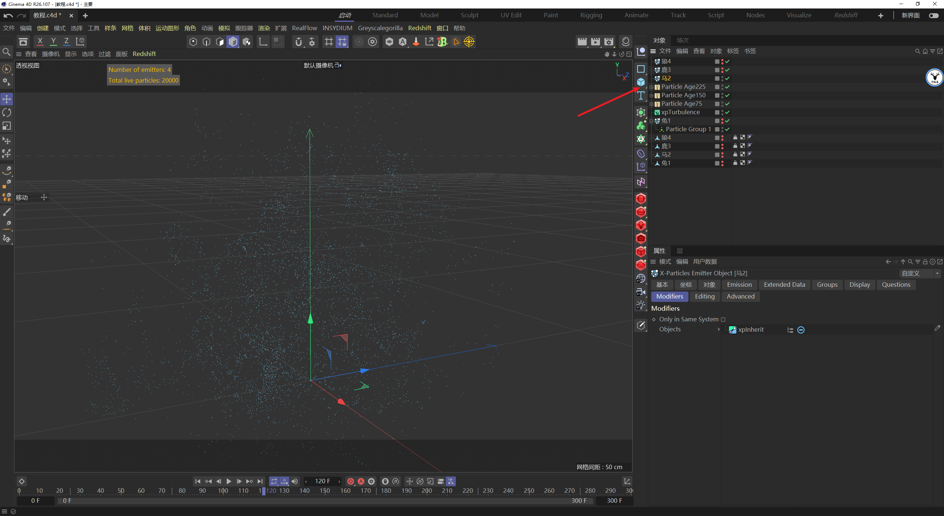
Task: Select the Scale tool in left toolbar
Action: [7, 126]
